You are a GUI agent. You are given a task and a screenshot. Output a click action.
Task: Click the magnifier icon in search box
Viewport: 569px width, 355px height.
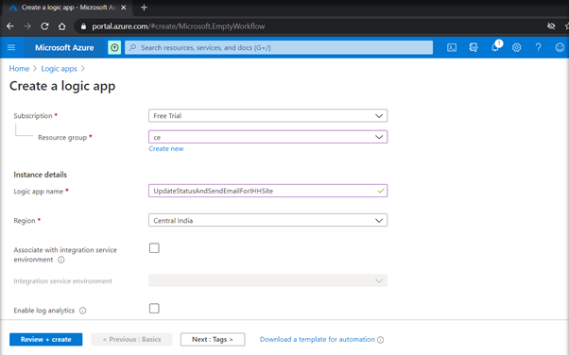[133, 47]
